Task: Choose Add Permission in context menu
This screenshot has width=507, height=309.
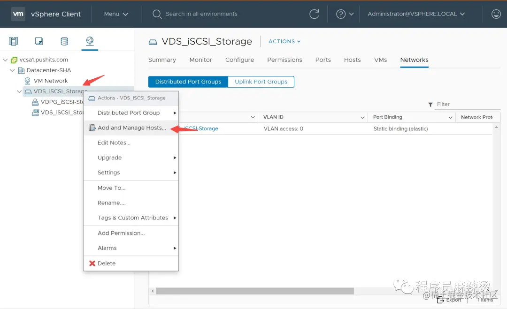Action: coord(131,233)
